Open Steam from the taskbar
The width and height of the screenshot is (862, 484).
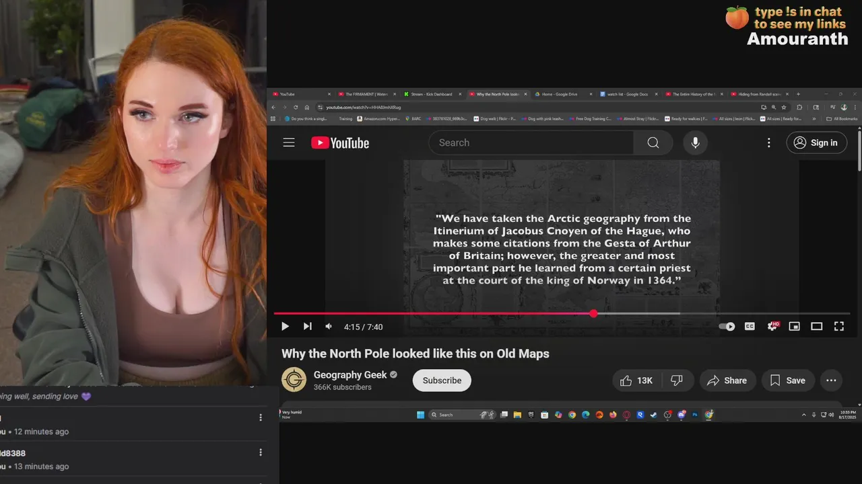[x=653, y=415]
